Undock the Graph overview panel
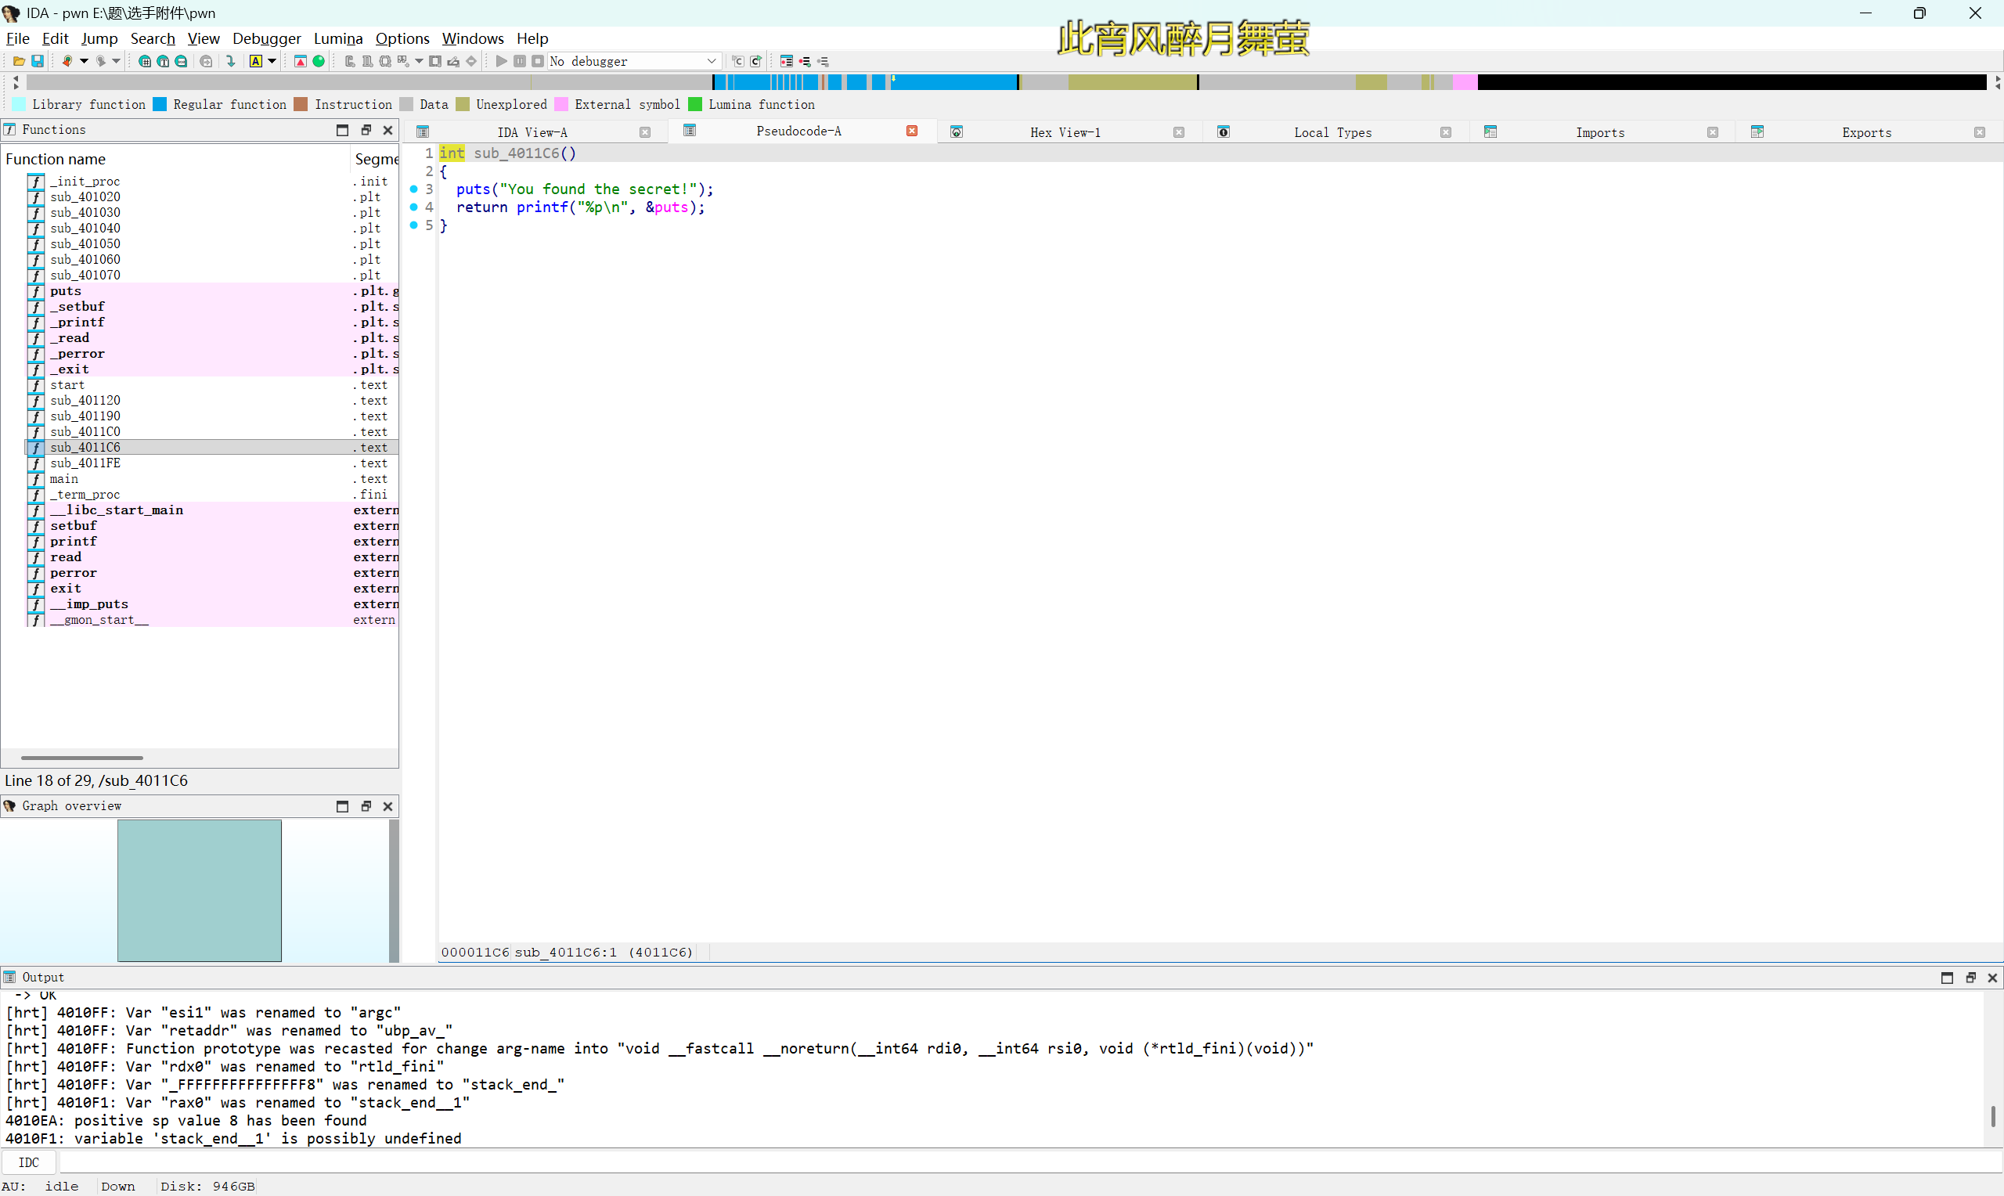The image size is (2004, 1196). [x=366, y=806]
